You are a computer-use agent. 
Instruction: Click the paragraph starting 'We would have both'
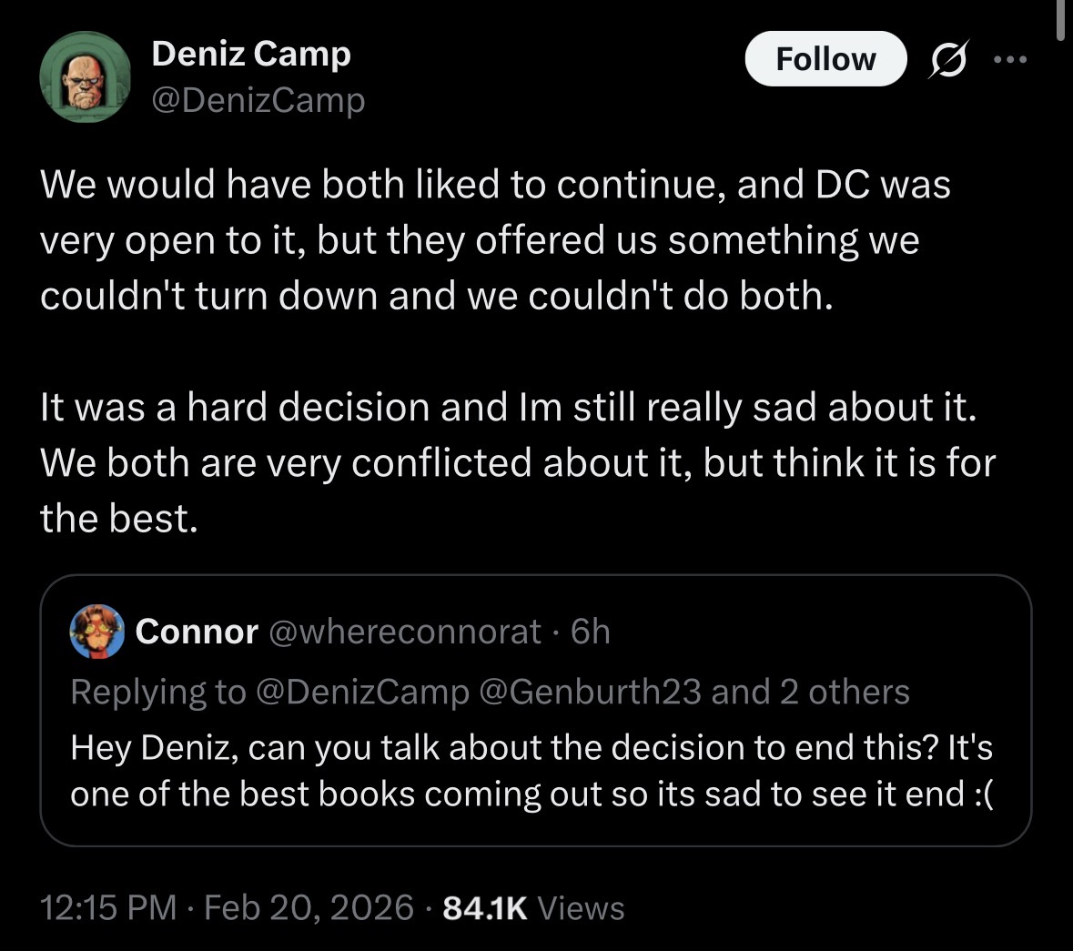(495, 240)
